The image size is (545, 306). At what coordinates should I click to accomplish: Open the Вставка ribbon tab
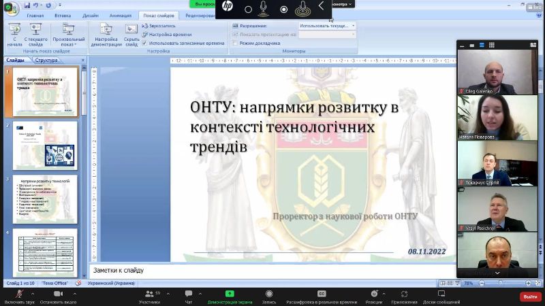point(63,16)
